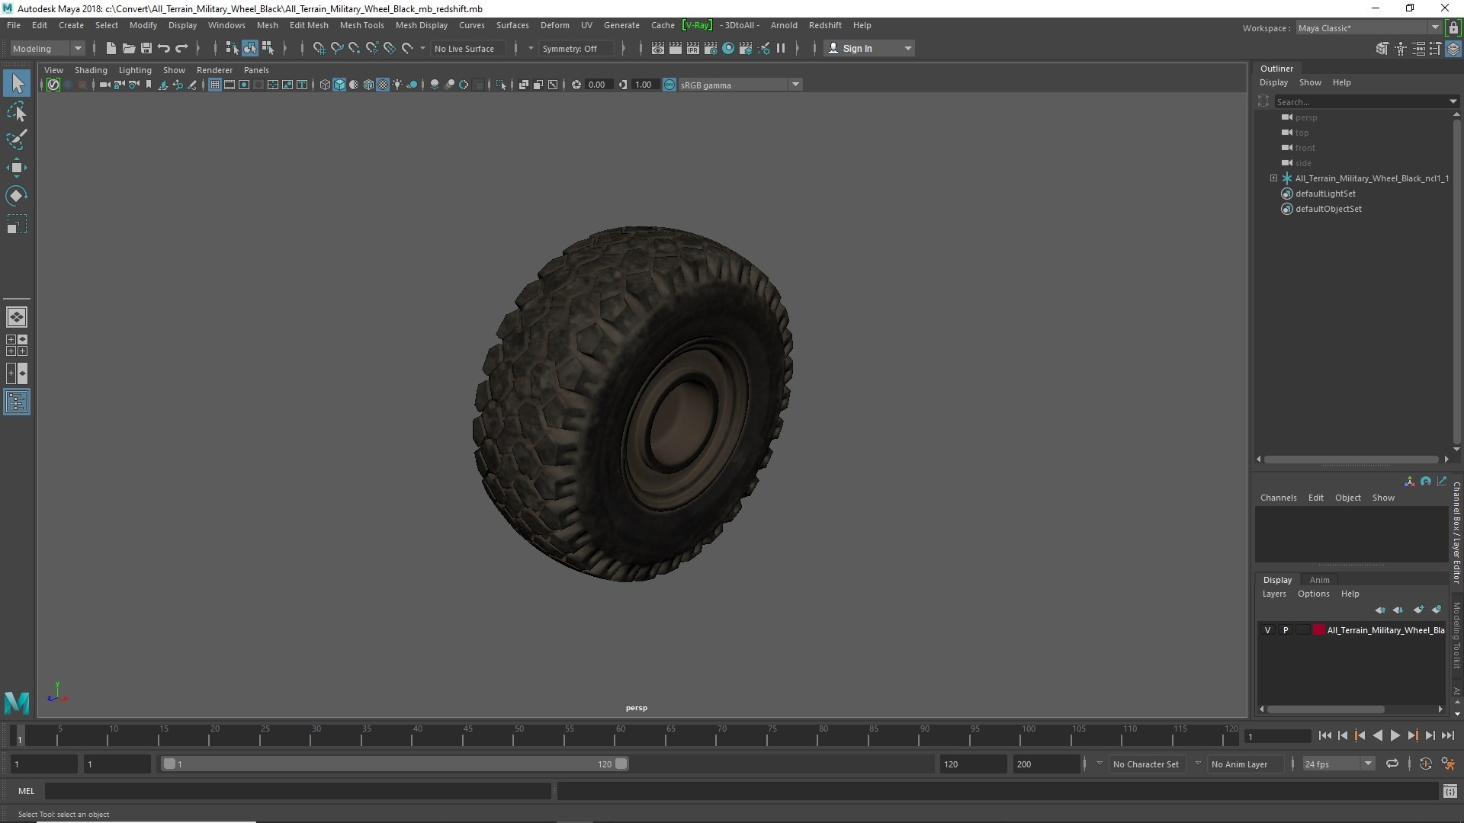
Task: Open the Mesh Tools menu
Action: tap(361, 25)
